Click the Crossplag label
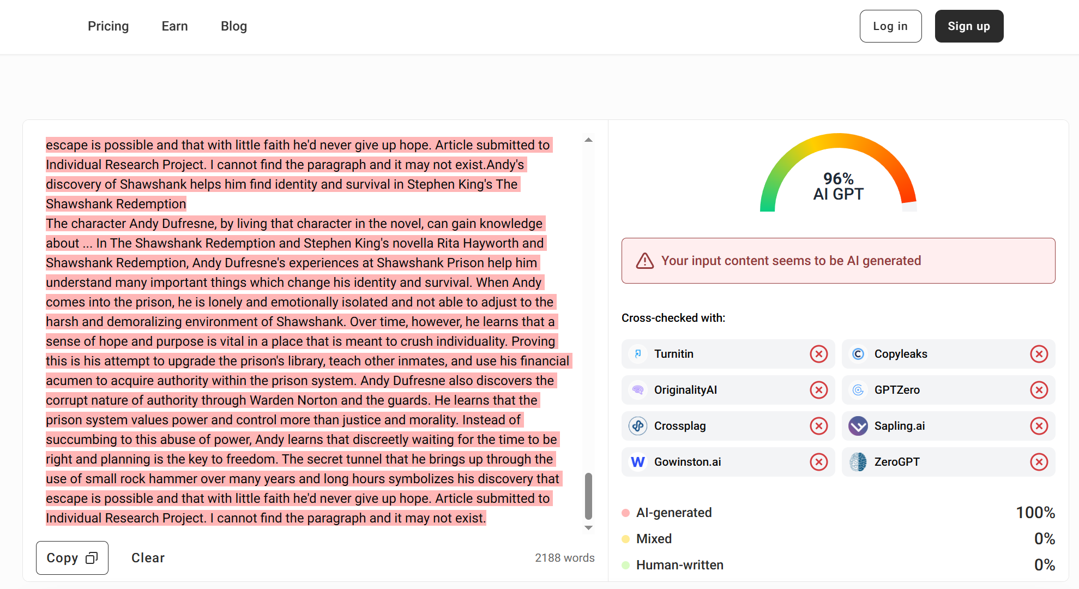Screen dimensions: 1079x589 (680, 426)
